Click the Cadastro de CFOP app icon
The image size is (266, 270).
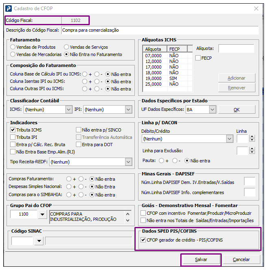coord(9,9)
